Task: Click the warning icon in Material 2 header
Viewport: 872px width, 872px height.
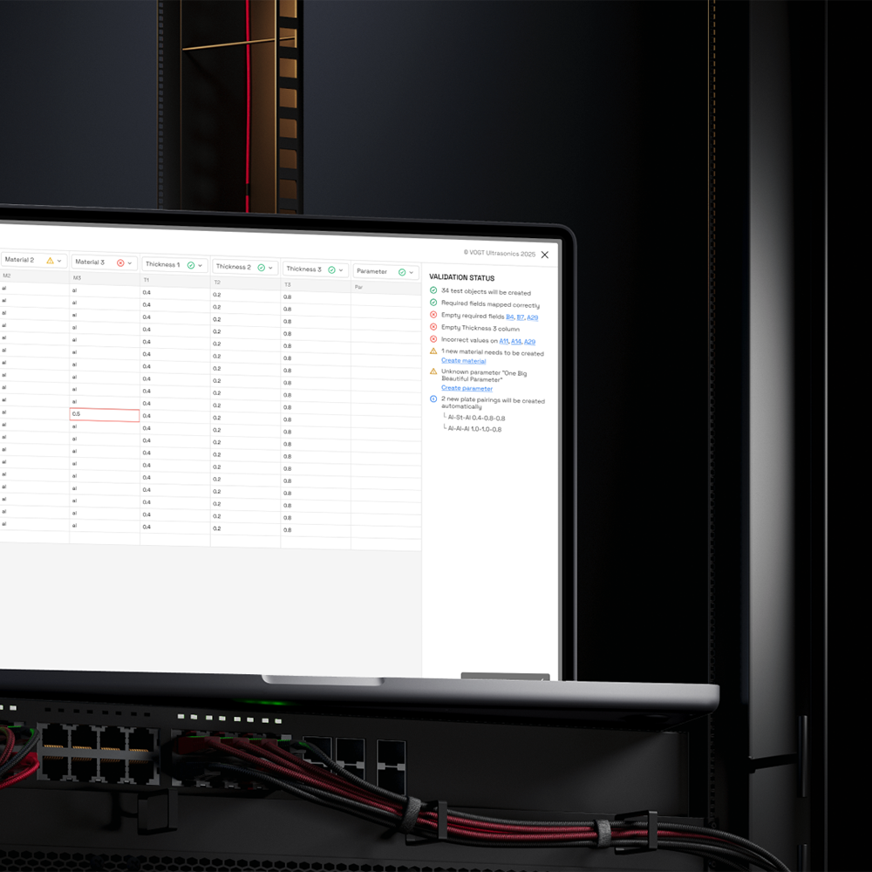Action: [50, 261]
